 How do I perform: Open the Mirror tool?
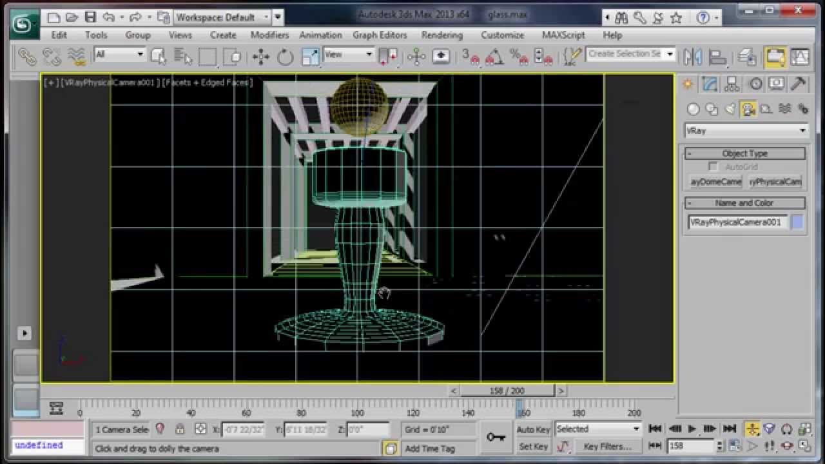(693, 57)
